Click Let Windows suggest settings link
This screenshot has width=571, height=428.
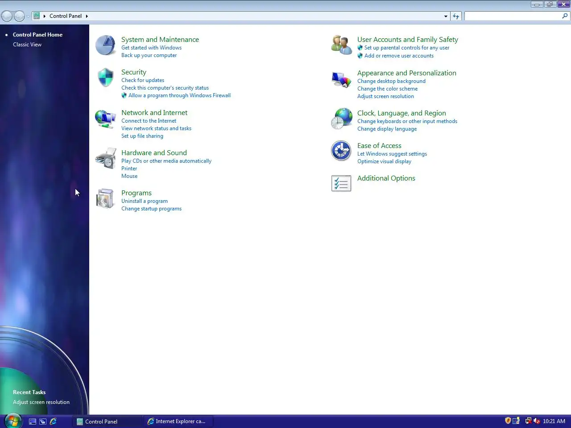(x=392, y=154)
